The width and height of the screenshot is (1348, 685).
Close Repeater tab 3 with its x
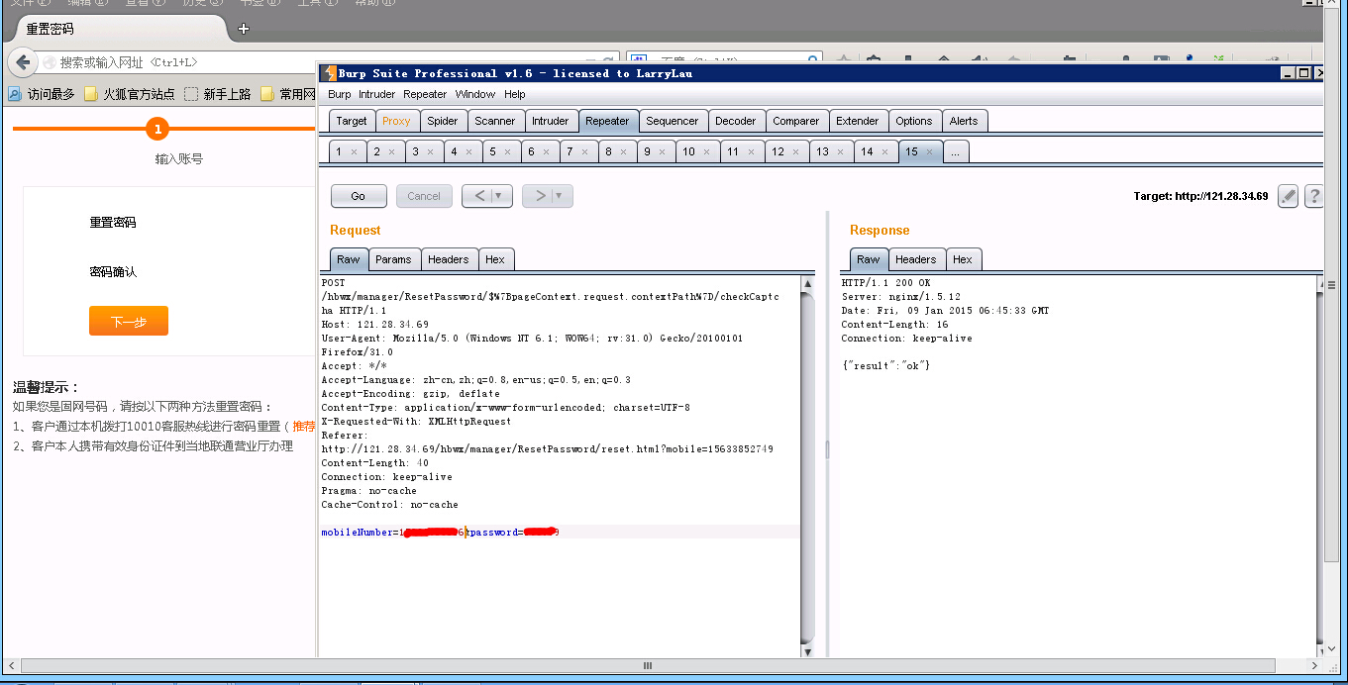[x=430, y=151]
